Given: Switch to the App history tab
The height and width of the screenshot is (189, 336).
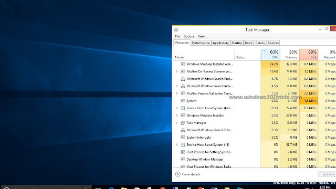Looking at the screenshot, I should pos(220,43).
